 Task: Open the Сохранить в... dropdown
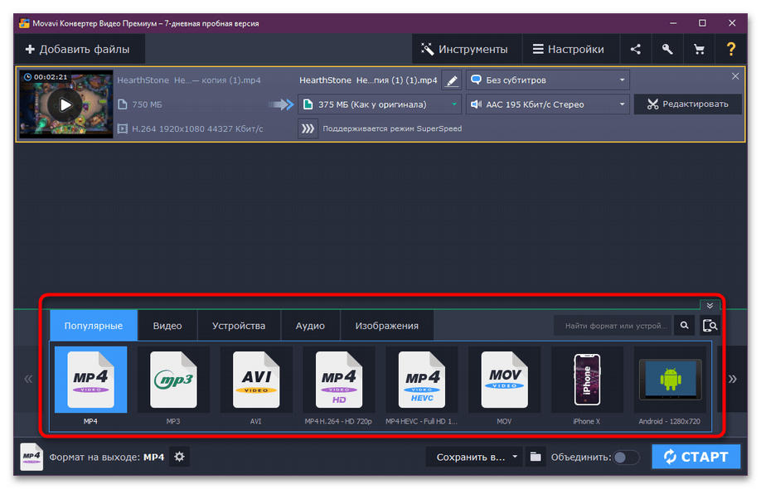pyautogui.click(x=473, y=457)
